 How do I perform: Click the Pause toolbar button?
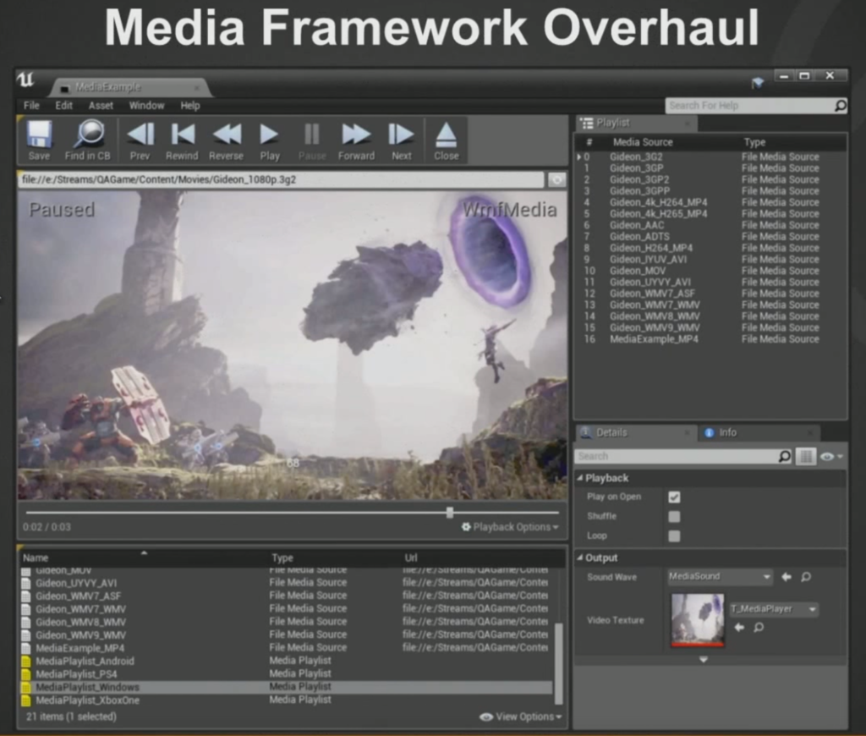(x=312, y=140)
